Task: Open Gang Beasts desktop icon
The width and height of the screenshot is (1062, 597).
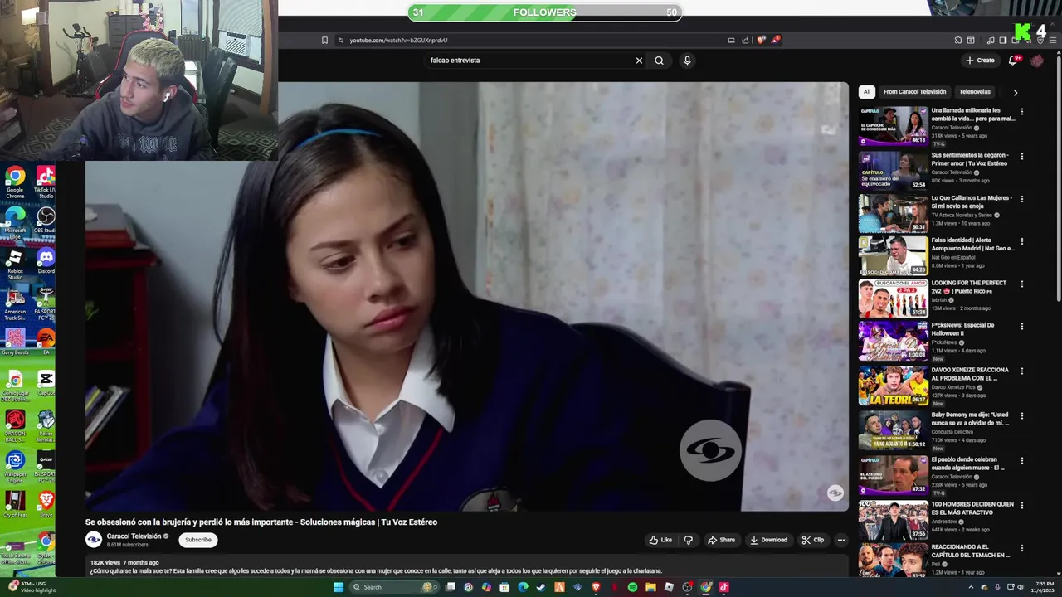Action: (x=15, y=342)
